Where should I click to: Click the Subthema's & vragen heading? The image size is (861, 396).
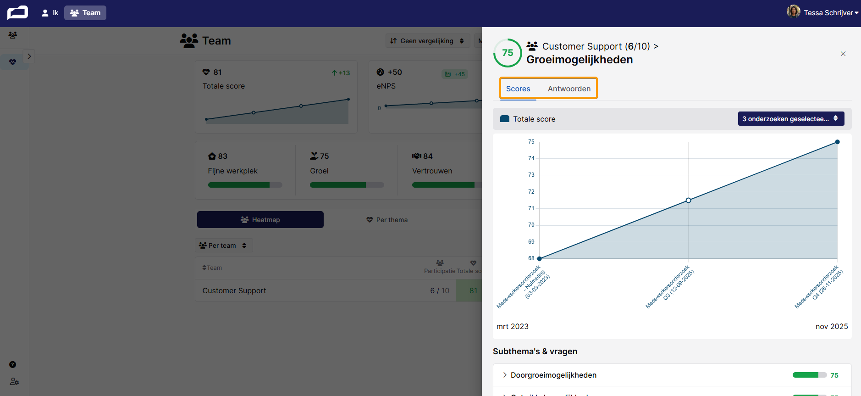535,351
